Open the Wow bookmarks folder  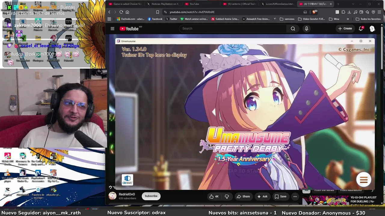pos(334,19)
